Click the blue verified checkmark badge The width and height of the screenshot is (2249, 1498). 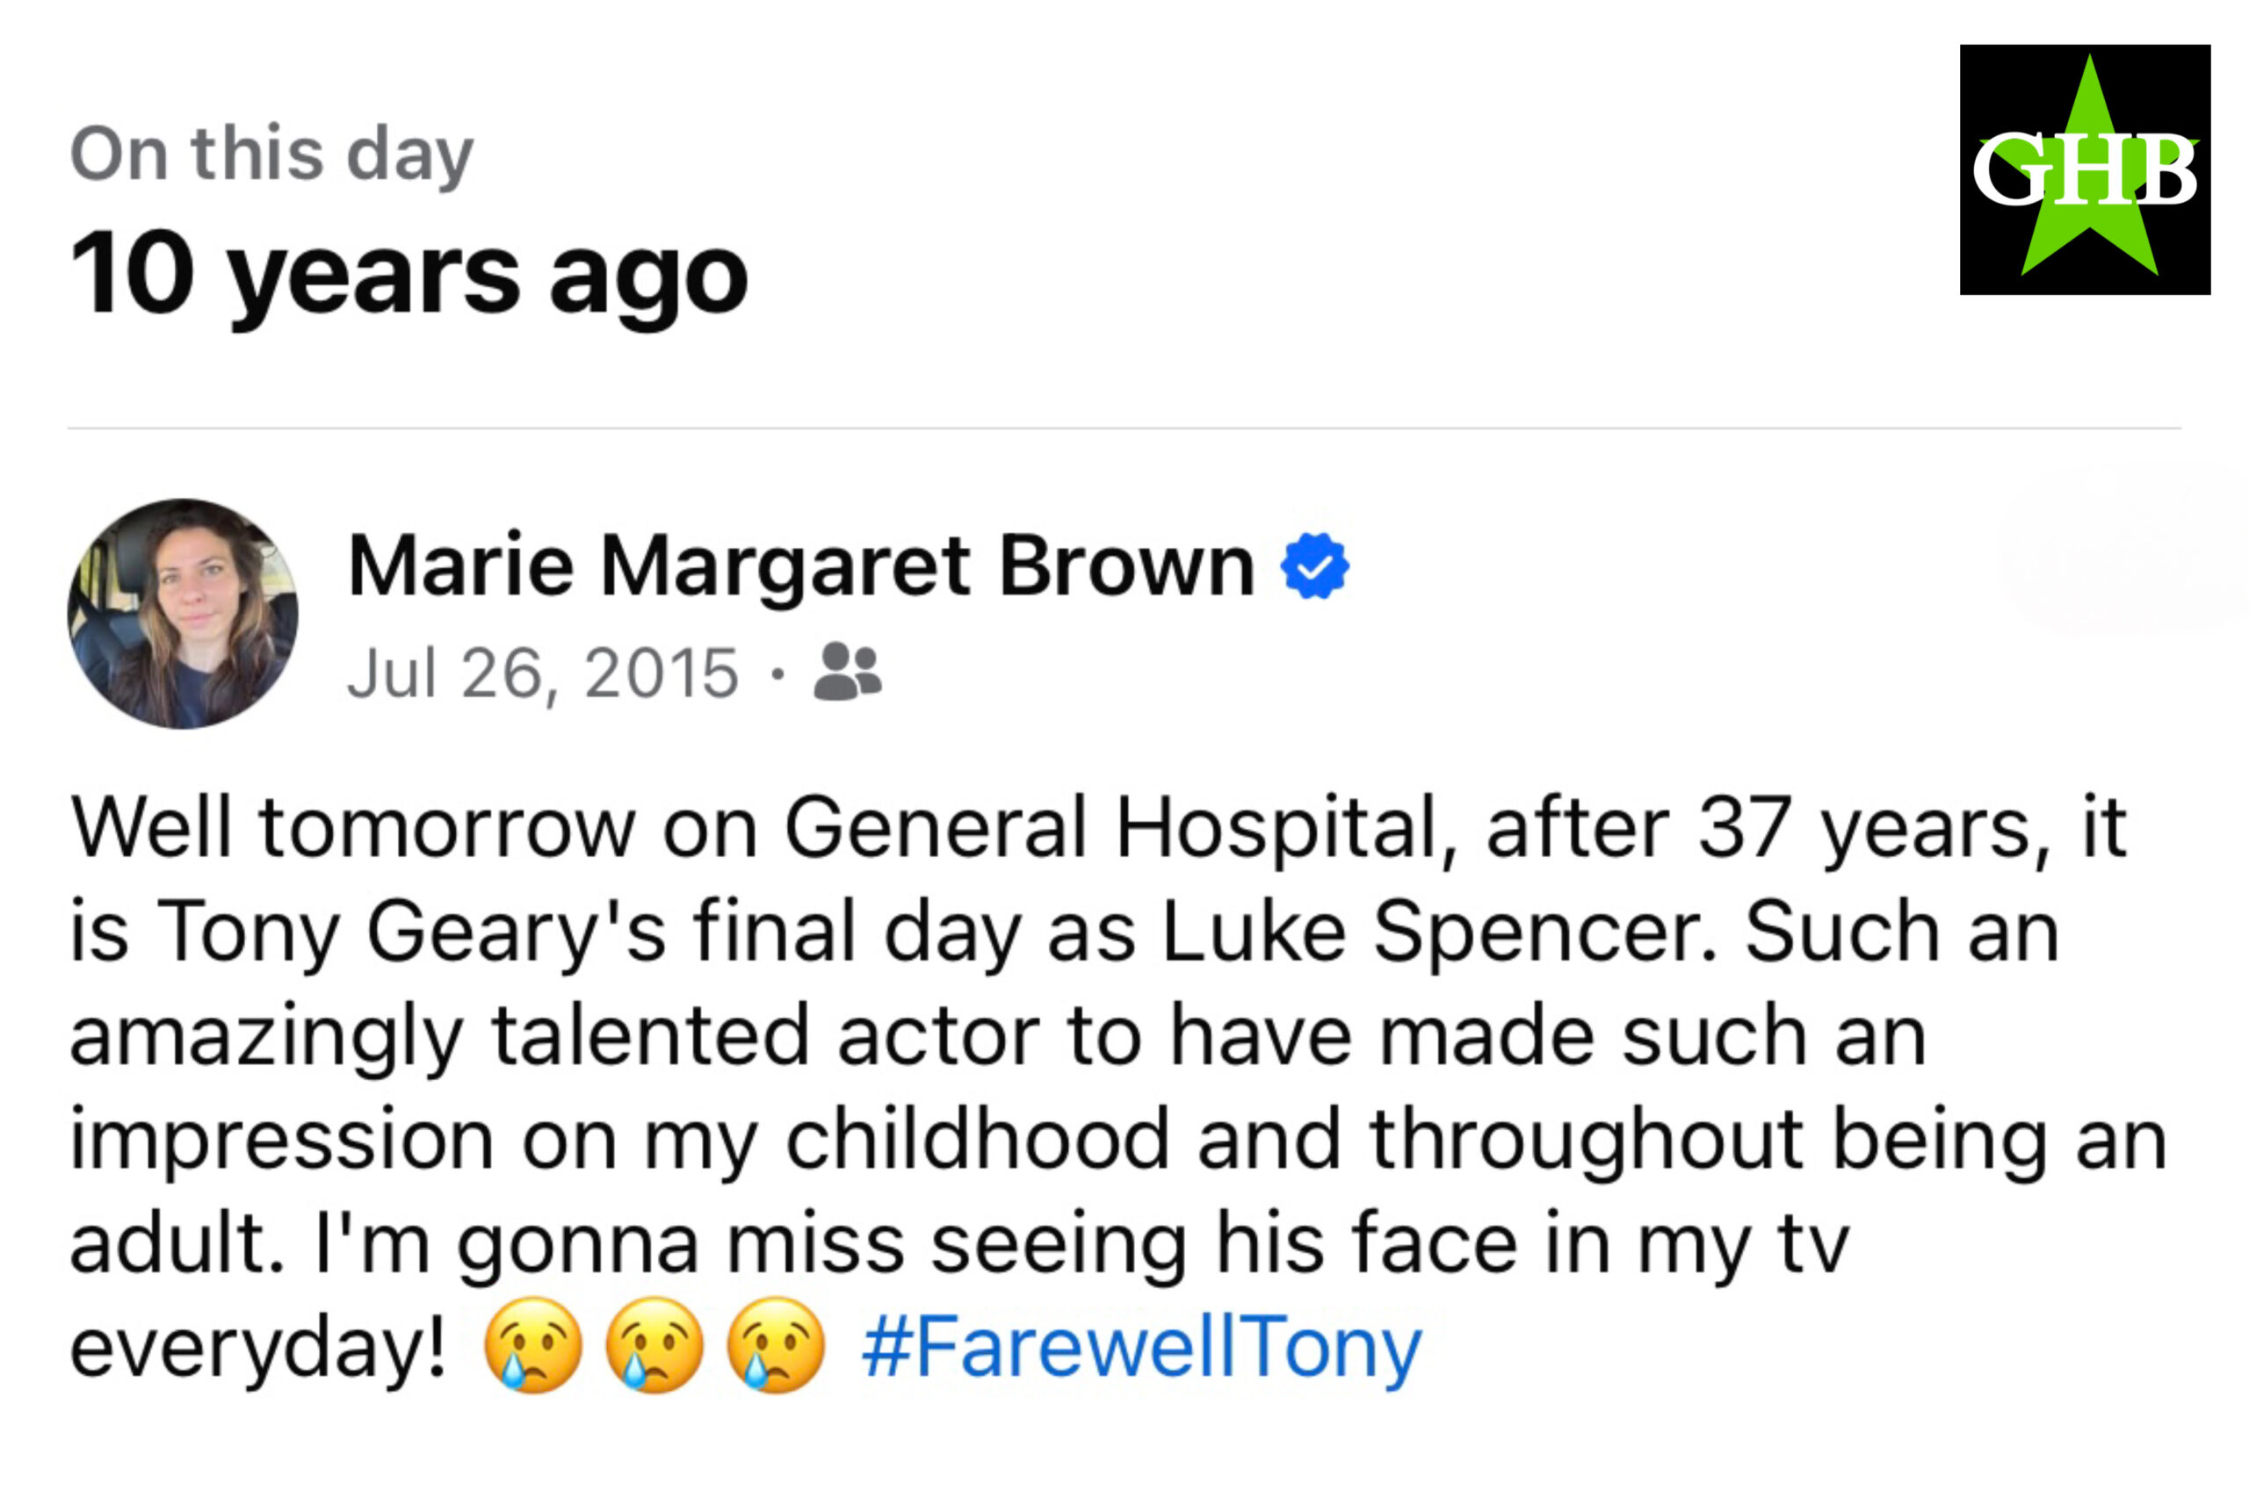1314,566
